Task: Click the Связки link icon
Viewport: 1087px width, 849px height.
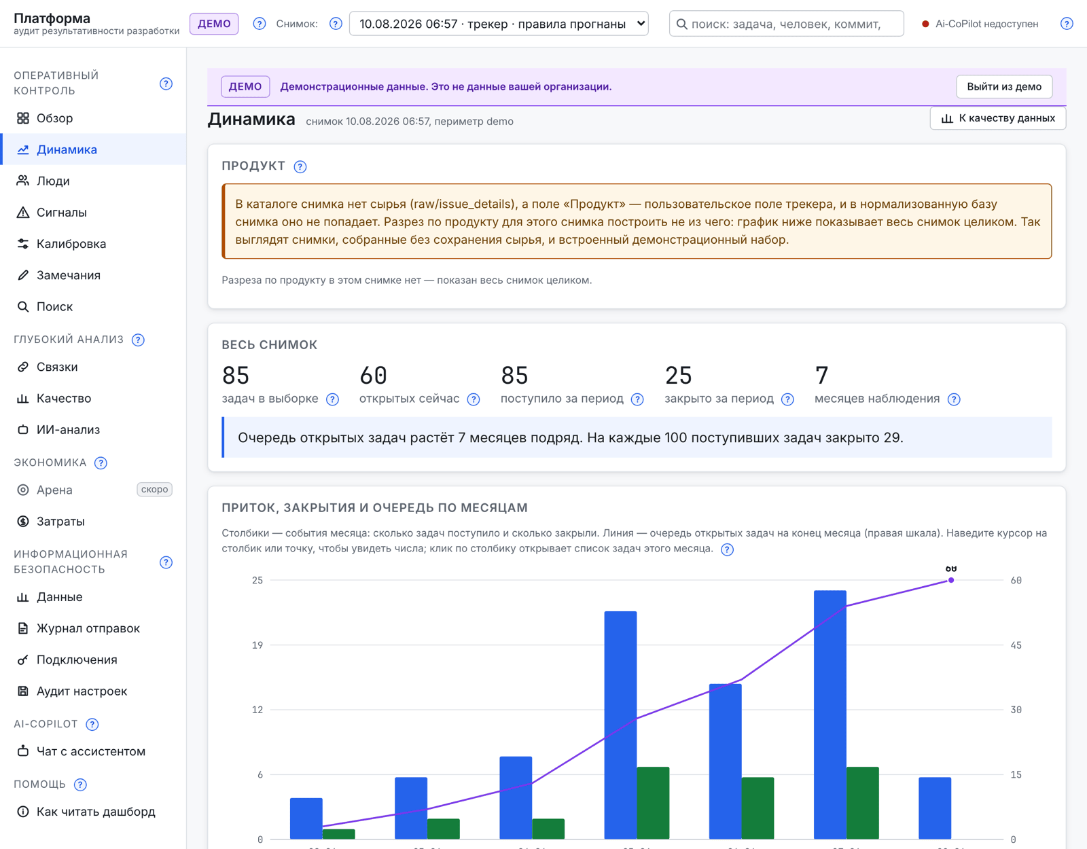Action: [23, 367]
